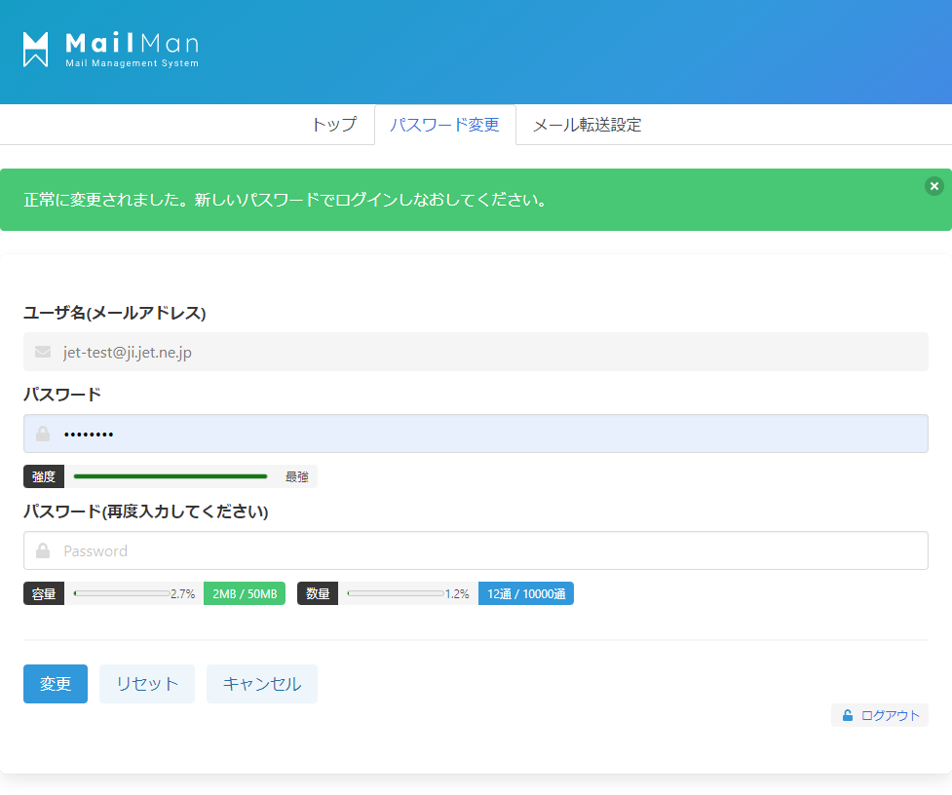Click the password re-entry input field
Screen dimensions: 952x795
pyautogui.click(x=487, y=550)
